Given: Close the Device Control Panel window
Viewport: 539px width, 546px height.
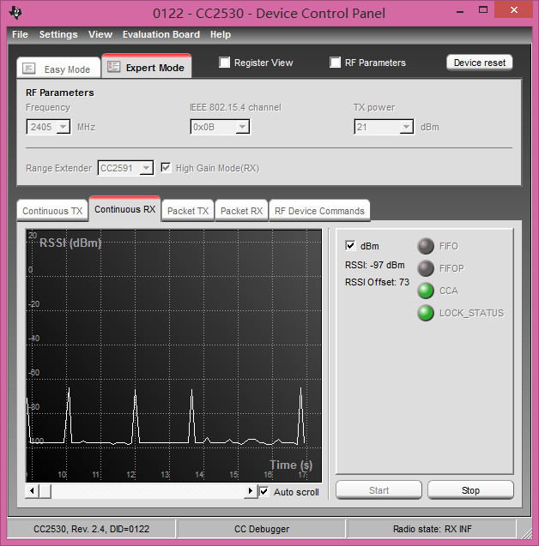Looking at the screenshot, I should point(513,9).
